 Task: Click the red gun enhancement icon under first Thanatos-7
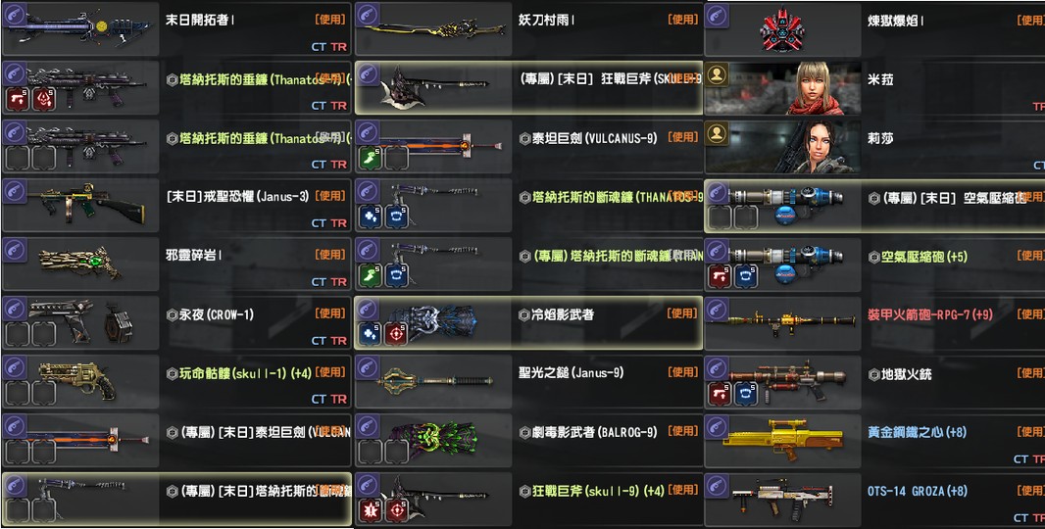pos(18,99)
